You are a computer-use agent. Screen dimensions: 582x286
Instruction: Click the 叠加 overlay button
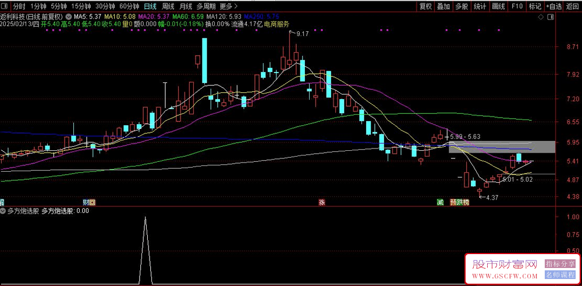(x=443, y=6)
